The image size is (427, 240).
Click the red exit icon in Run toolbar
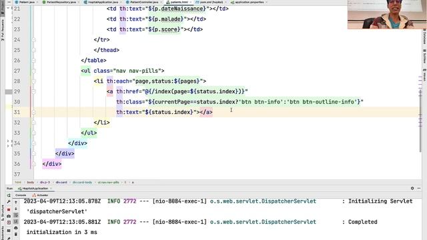click(9, 223)
